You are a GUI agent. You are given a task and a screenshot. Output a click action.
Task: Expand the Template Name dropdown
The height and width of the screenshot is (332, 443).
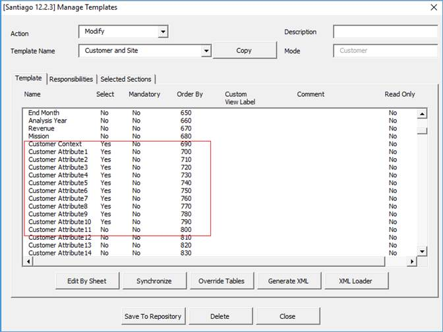[x=206, y=51]
